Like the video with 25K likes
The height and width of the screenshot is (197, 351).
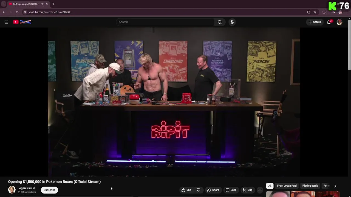point(186,190)
